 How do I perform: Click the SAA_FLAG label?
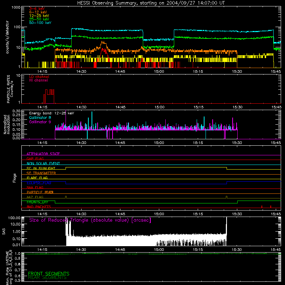(x=35, y=187)
